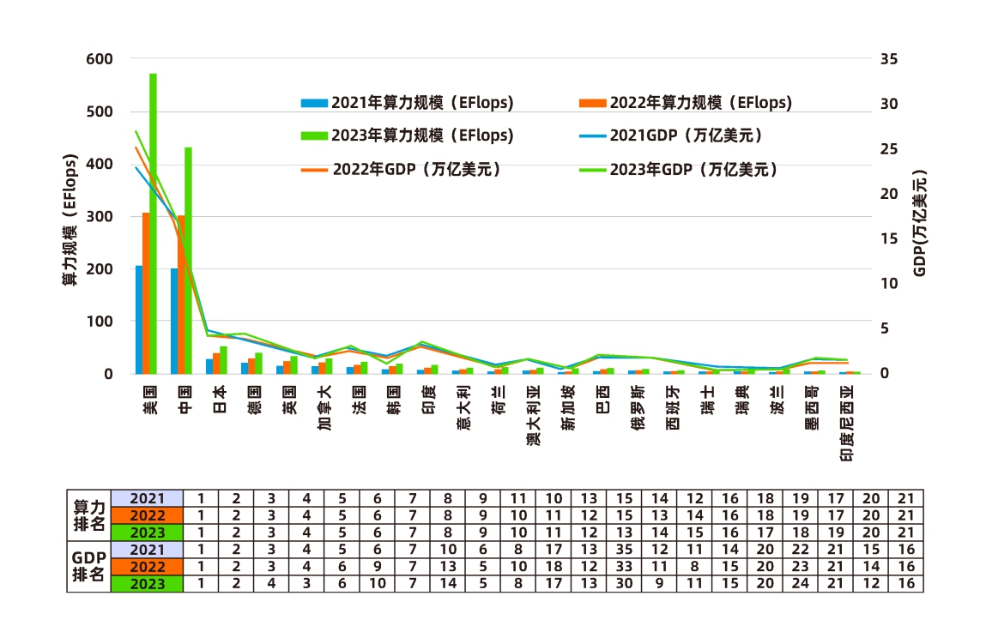Image resolution: width=986 pixels, height=638 pixels.
Task: Click the orange 2022 bar for 美国
Action: [x=147, y=292]
